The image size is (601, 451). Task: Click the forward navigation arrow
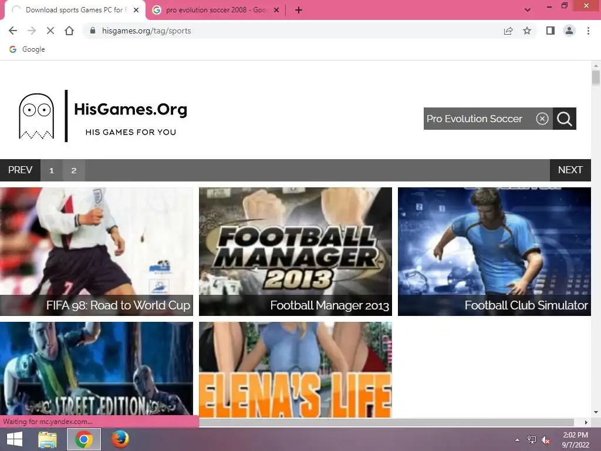[x=32, y=31]
